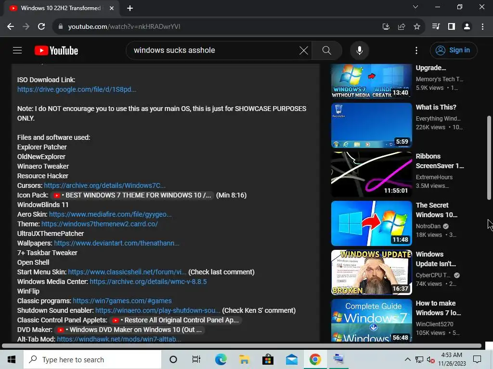This screenshot has height=369, width=493.
Task: Close the Windows 10 22H2 Transformed tab
Action: click(x=112, y=8)
